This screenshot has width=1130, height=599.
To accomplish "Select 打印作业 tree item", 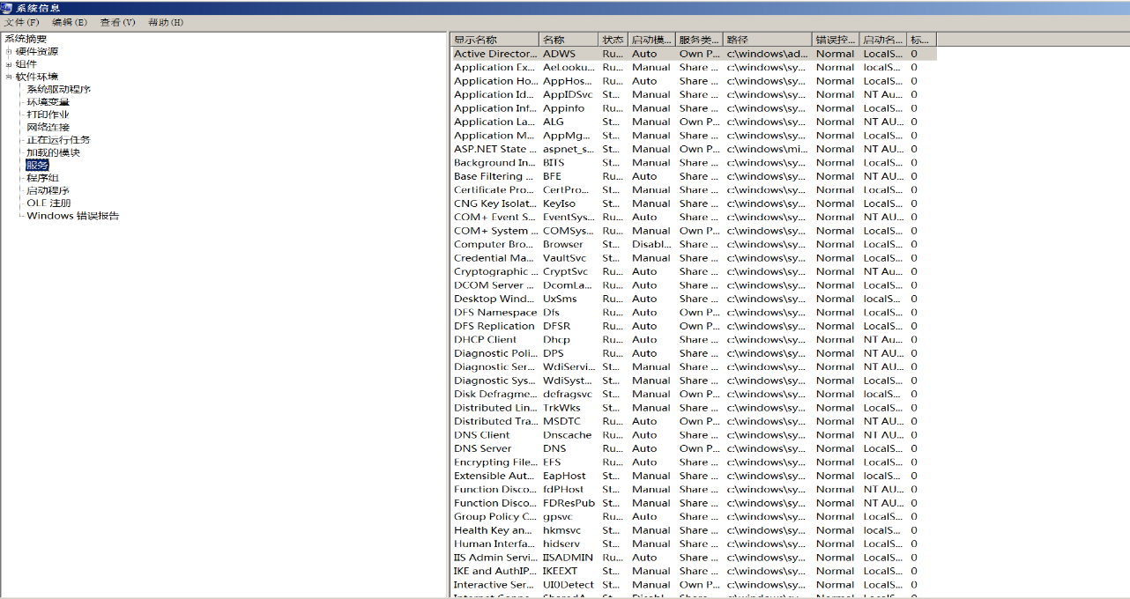I will 48,115.
